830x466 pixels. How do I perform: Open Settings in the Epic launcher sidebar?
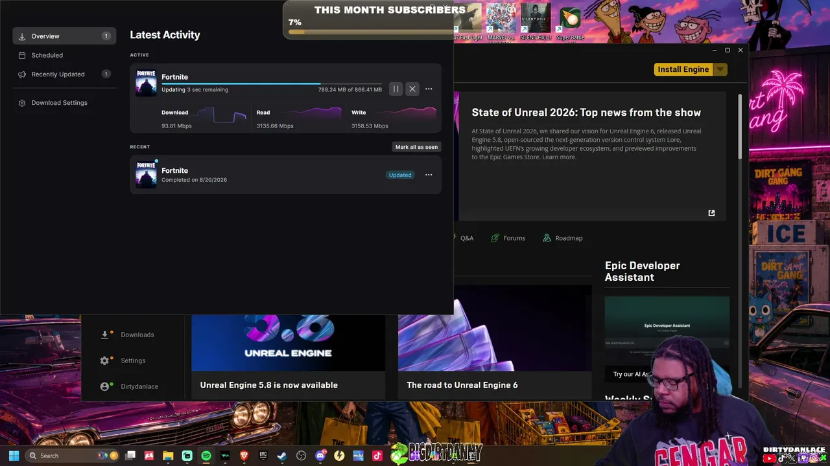coord(123,361)
